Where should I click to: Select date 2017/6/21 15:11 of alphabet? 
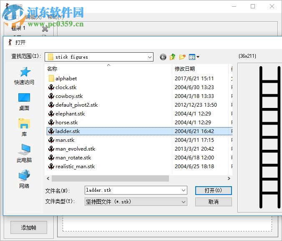point(194,79)
